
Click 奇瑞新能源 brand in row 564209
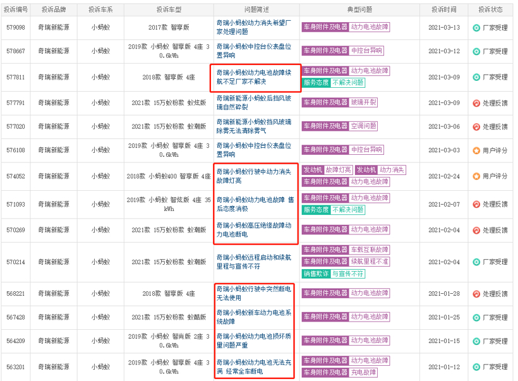click(x=54, y=341)
